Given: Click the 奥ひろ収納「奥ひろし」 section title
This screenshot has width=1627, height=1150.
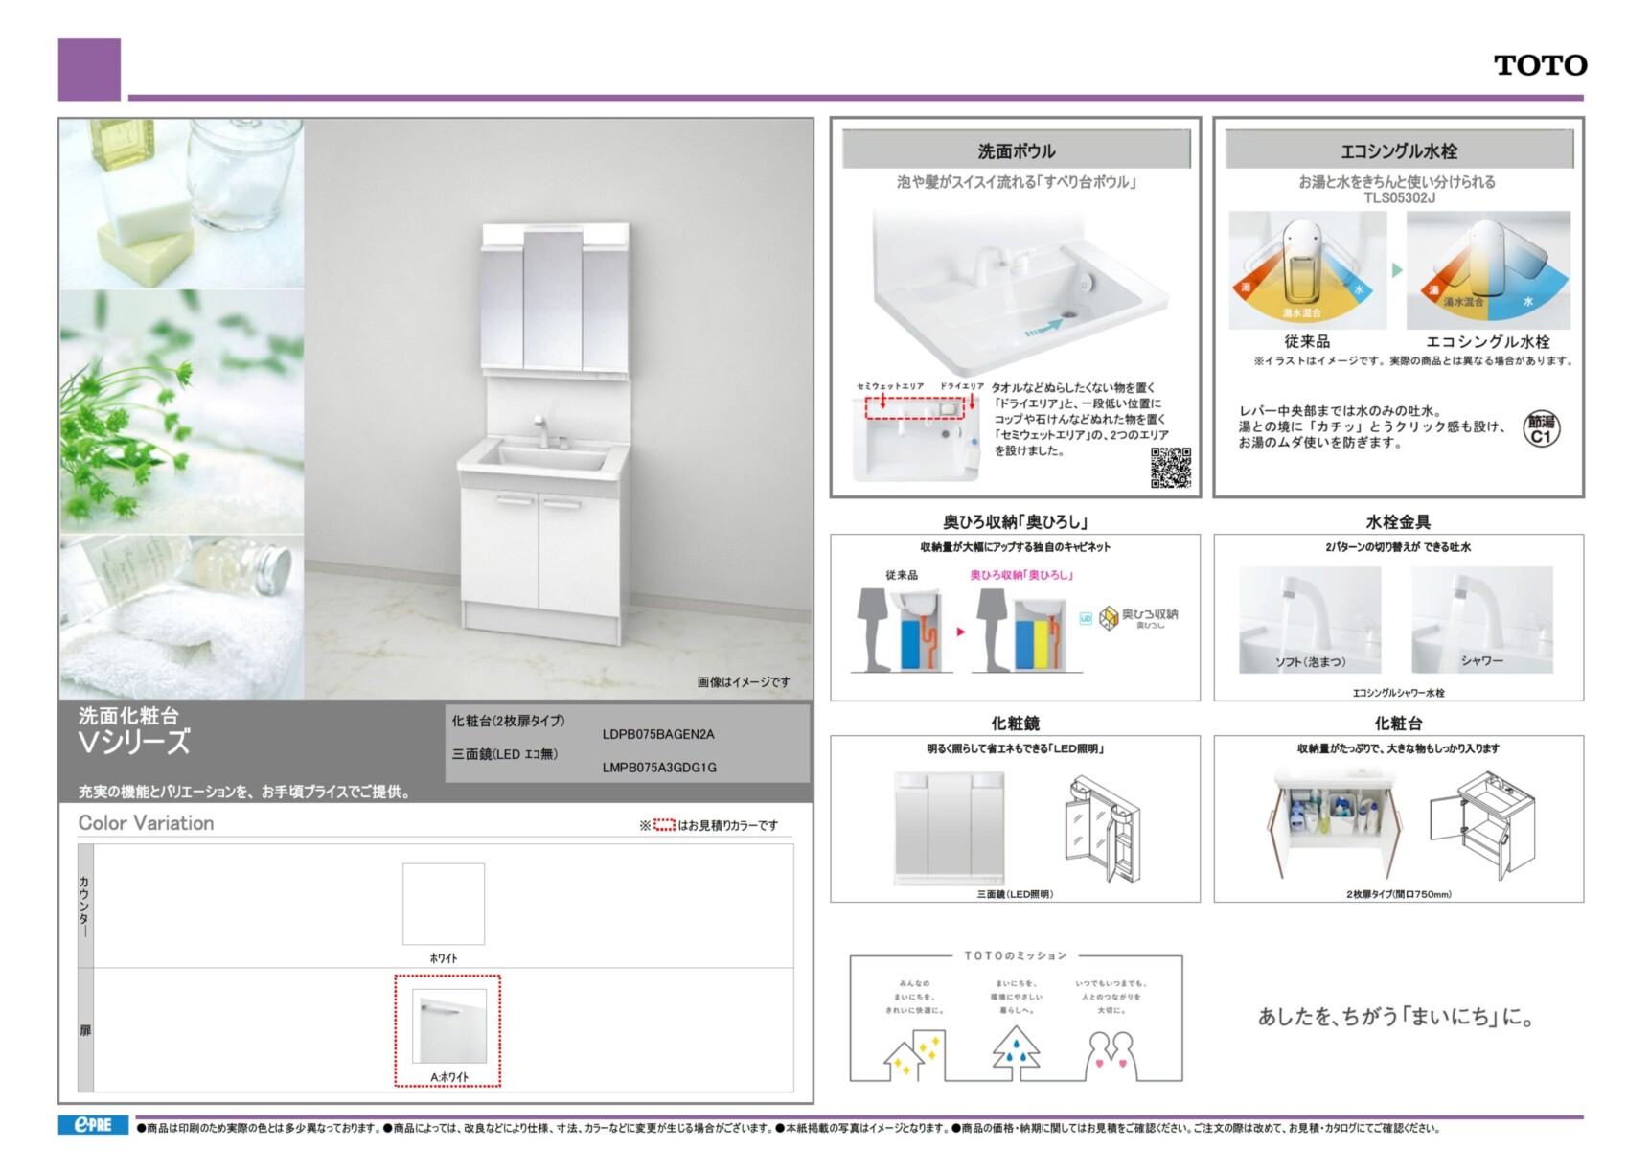Looking at the screenshot, I should [1015, 521].
